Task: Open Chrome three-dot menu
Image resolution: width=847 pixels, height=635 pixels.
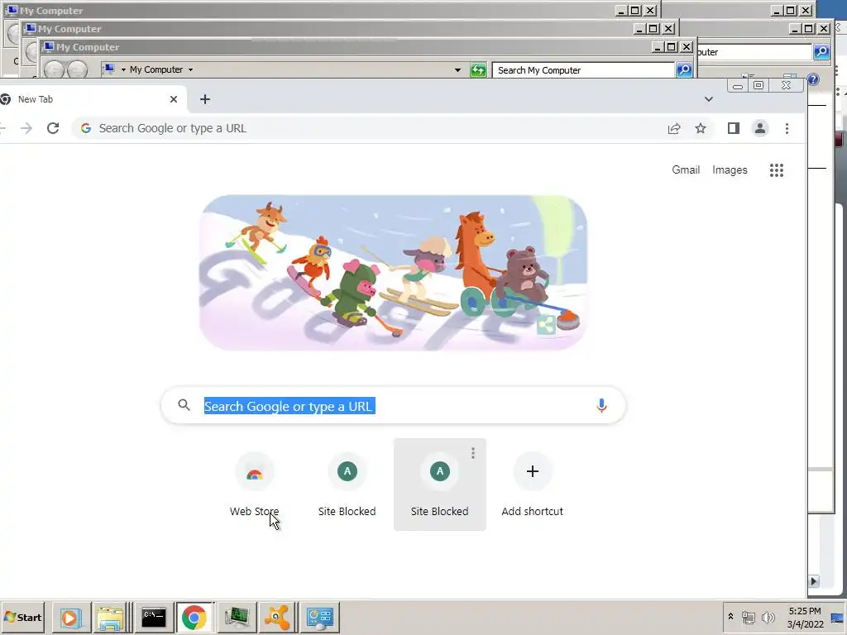Action: [x=787, y=128]
